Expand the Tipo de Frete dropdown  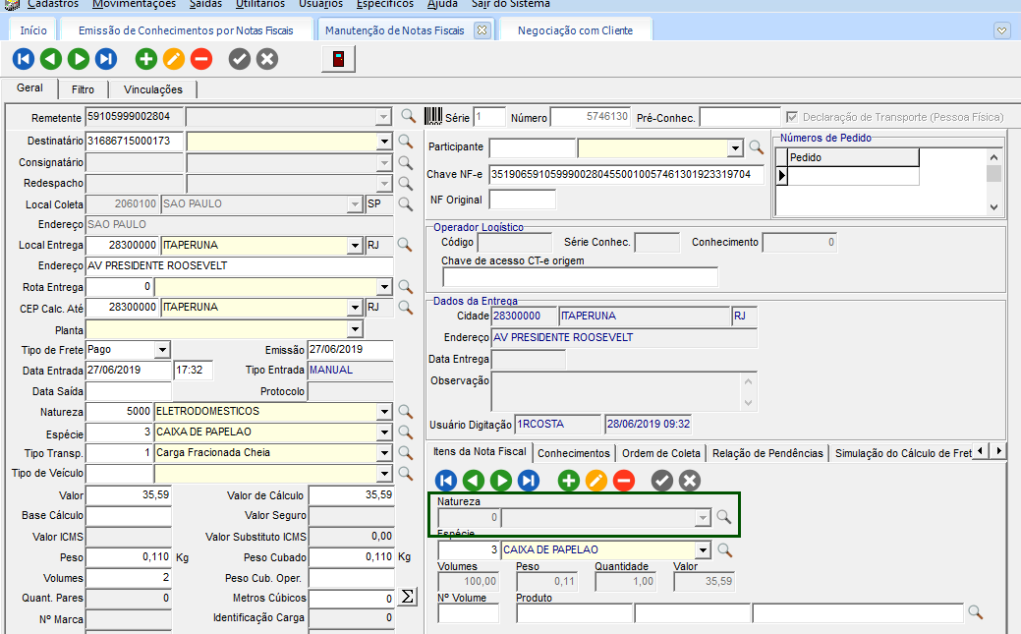pos(162,350)
